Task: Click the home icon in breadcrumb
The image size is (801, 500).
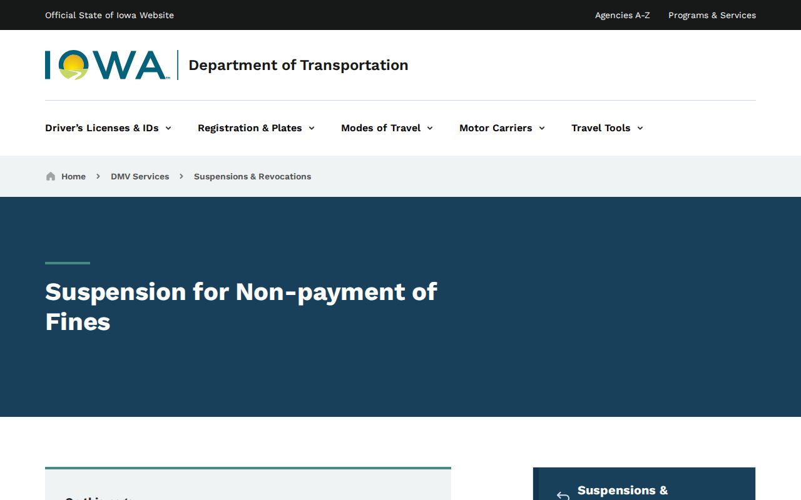Action: coord(51,176)
